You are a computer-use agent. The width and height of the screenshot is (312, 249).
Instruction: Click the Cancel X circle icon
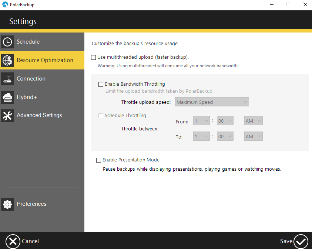[x=13, y=242]
